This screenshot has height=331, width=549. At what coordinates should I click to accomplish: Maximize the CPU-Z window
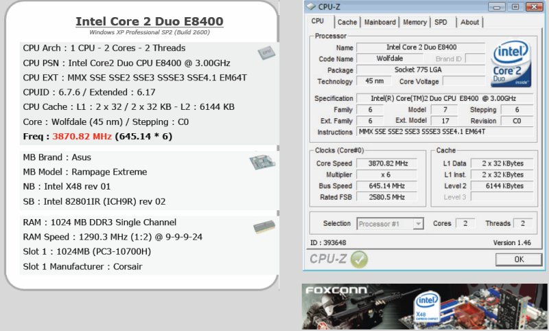(x=515, y=7)
